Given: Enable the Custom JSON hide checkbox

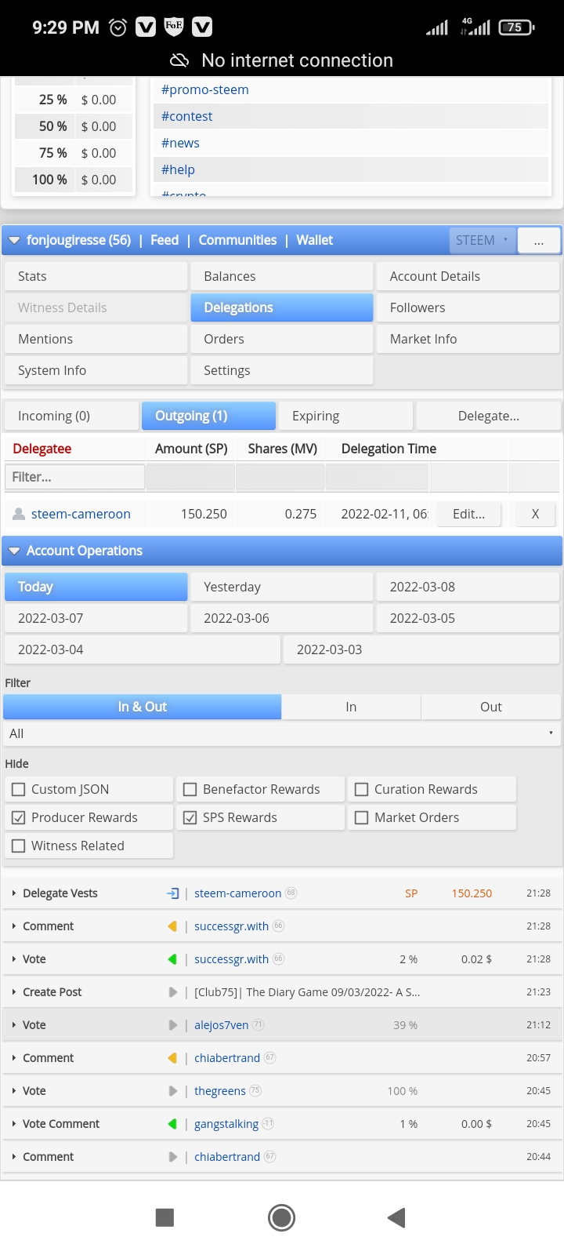Looking at the screenshot, I should click(x=18, y=789).
